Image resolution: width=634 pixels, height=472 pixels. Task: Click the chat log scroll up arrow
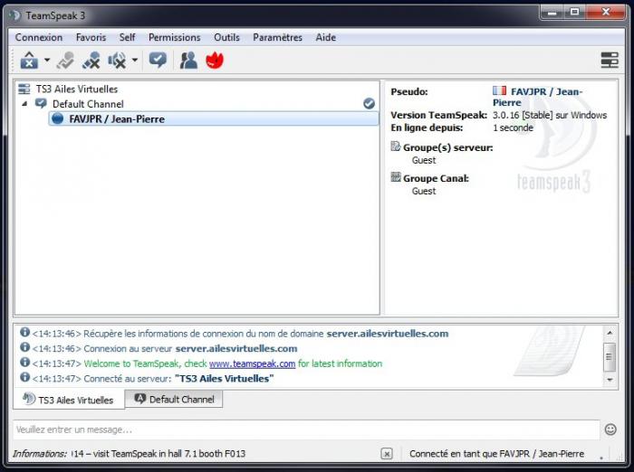point(610,333)
